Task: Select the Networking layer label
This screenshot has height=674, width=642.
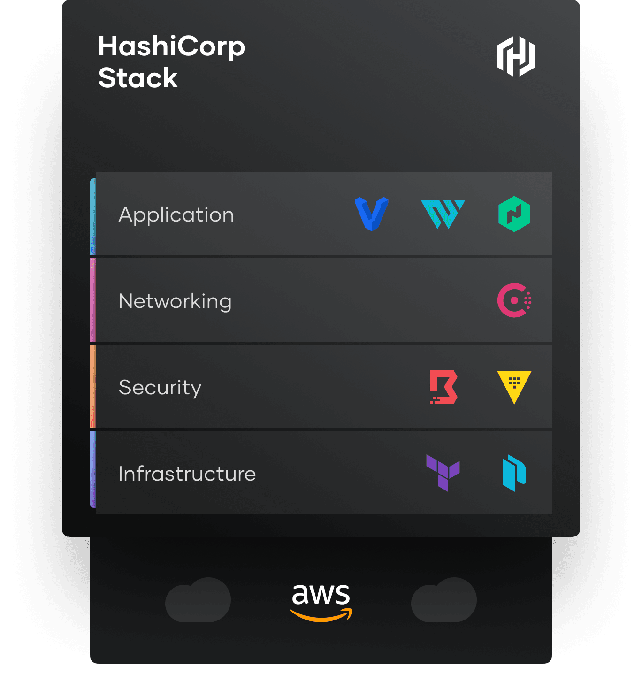Action: [x=175, y=302]
